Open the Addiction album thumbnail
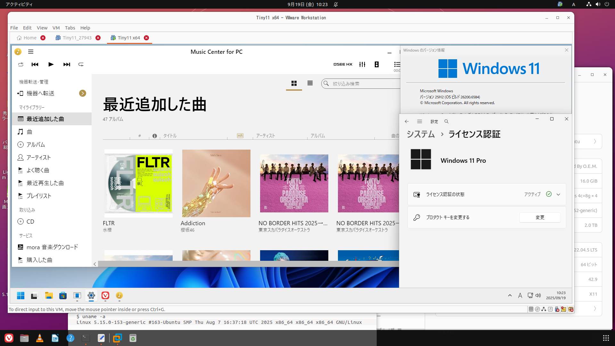 (216, 183)
